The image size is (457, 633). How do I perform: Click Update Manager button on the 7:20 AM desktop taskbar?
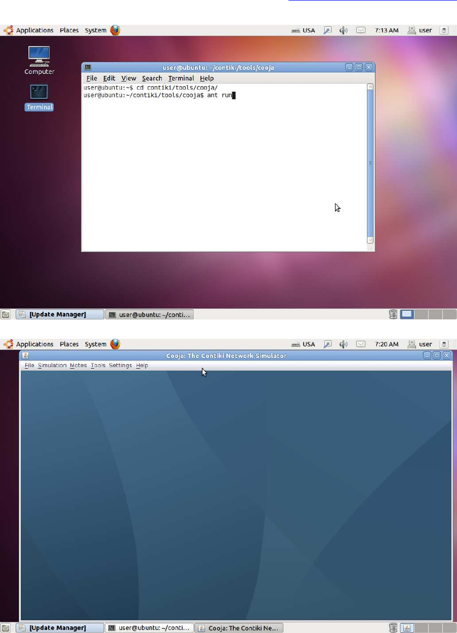click(x=60, y=628)
